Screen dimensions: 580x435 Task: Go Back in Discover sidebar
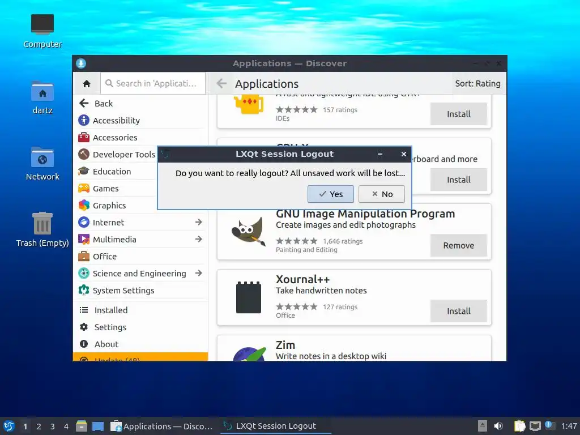[141, 104]
